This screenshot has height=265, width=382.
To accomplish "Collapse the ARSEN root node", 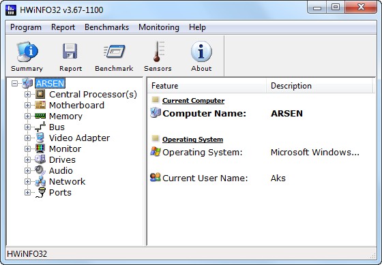I will coord(14,84).
